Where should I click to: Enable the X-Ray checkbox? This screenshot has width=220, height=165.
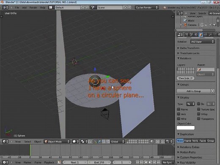pos(198,114)
